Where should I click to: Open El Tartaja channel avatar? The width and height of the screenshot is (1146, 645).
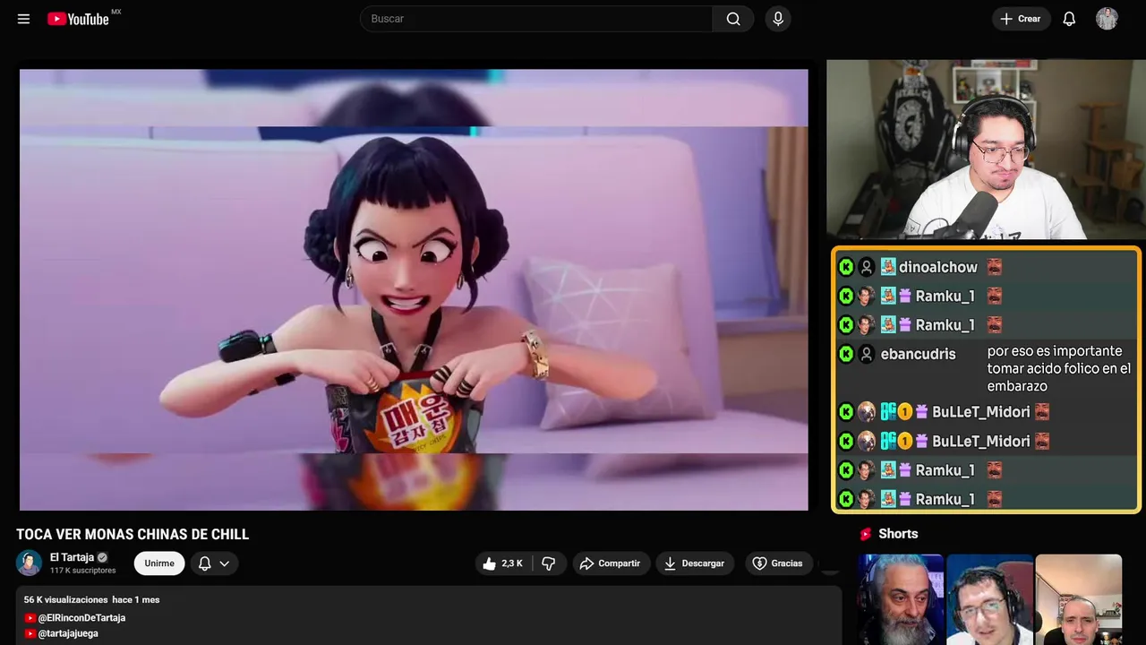pyautogui.click(x=30, y=563)
